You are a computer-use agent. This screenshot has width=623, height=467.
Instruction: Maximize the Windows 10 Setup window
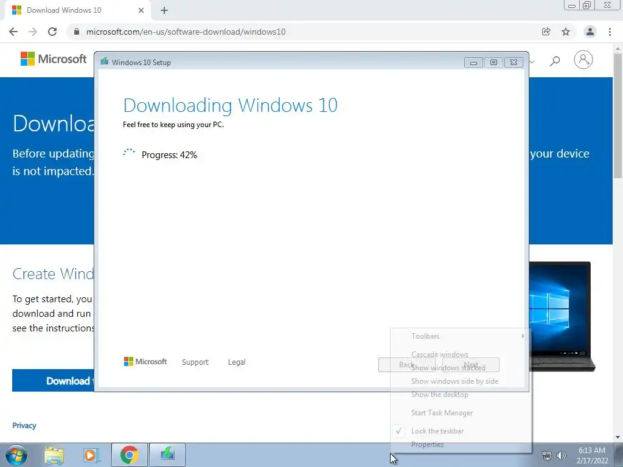493,63
